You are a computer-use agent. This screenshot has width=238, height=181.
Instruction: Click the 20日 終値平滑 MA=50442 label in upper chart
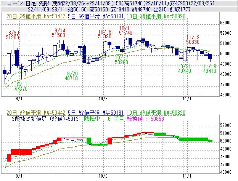[x=36, y=16]
